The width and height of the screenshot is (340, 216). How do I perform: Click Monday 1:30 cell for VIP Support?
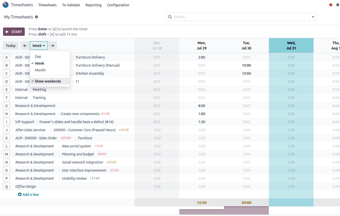pyautogui.click(x=202, y=122)
